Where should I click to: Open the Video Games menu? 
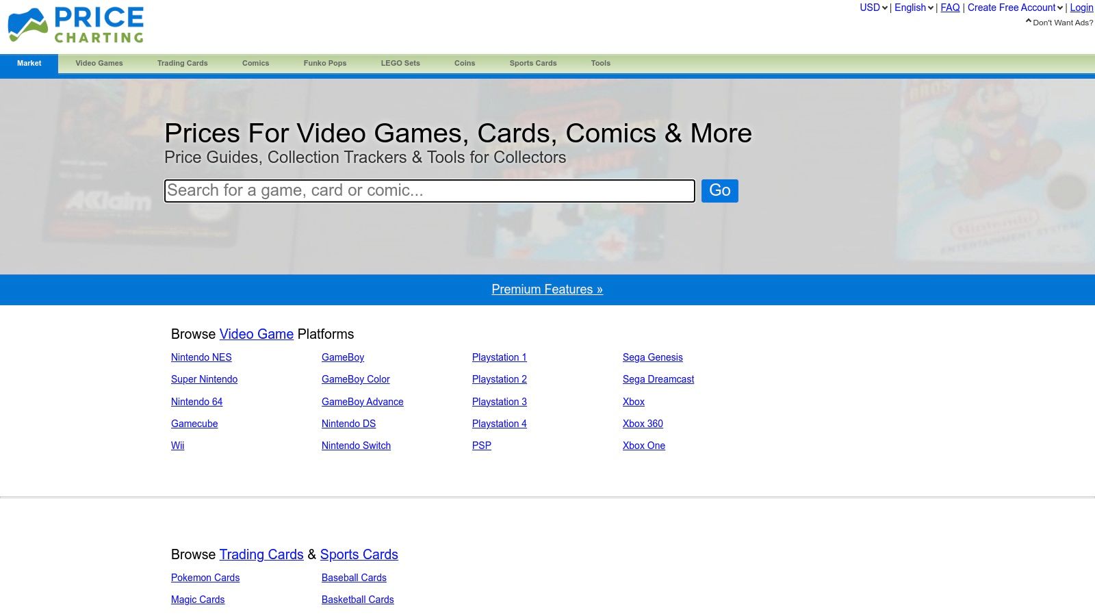pos(99,63)
